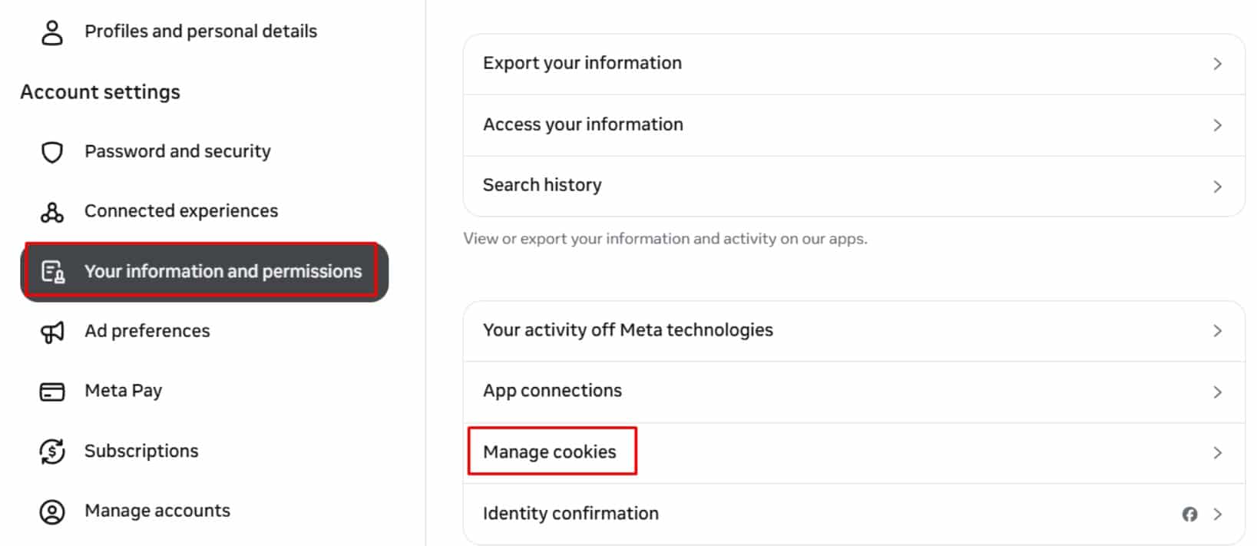Open the megaphone icon for Ad preferences
Viewport: 1257px width, 546px height.
(x=52, y=332)
